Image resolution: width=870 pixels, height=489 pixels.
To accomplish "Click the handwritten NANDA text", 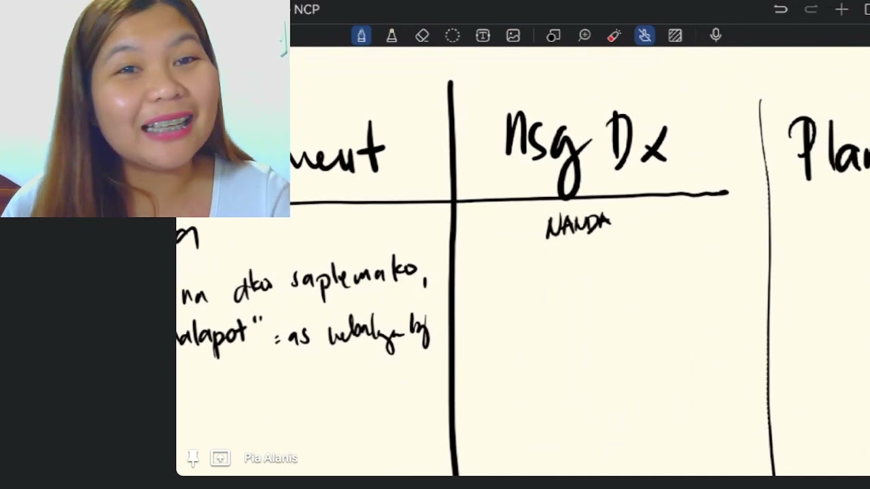I will pyautogui.click(x=578, y=226).
